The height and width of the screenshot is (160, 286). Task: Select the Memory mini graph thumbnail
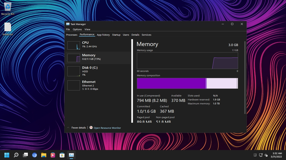pos(74,58)
